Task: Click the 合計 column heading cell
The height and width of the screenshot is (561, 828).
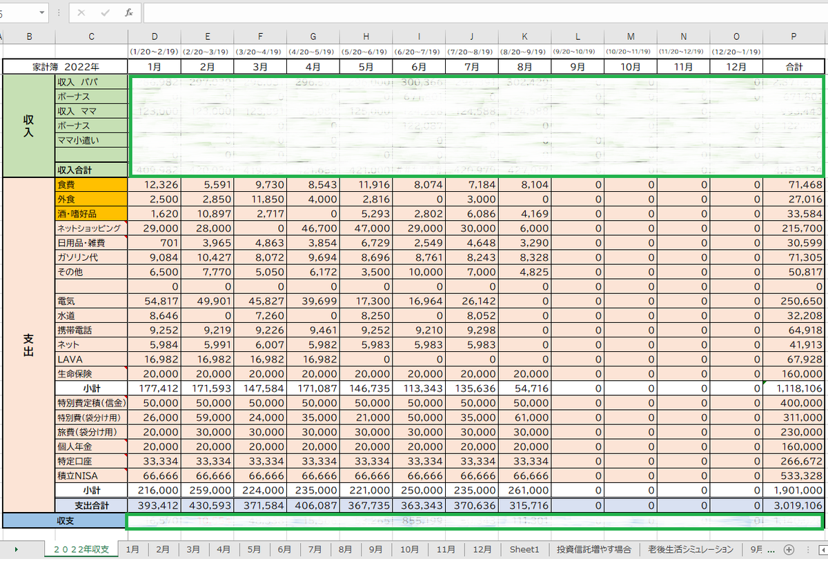Action: coord(795,67)
